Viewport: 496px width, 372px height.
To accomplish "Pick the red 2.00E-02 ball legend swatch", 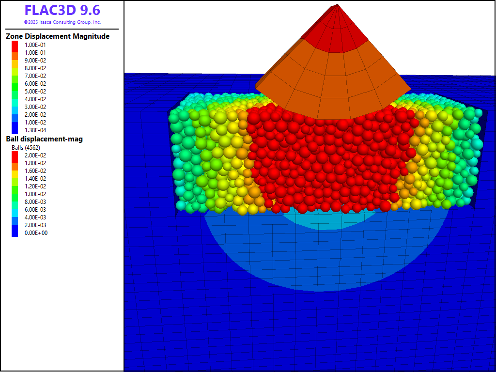I will (15, 155).
